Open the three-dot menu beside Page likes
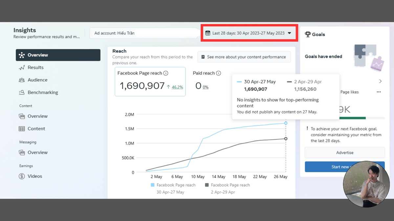This screenshot has height=221, width=394. 379,92
